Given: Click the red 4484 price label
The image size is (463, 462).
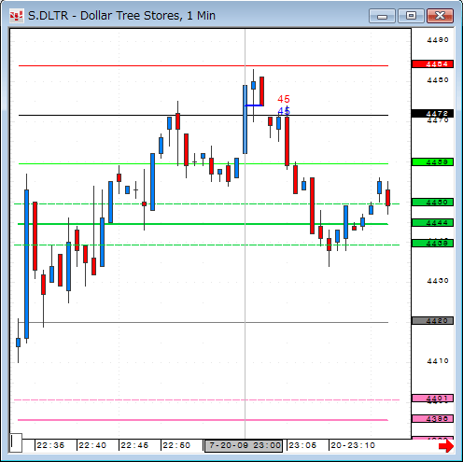Looking at the screenshot, I should coord(432,64).
